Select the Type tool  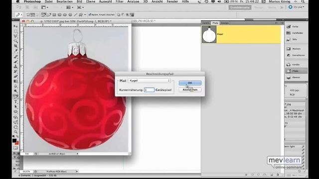tap(15, 101)
